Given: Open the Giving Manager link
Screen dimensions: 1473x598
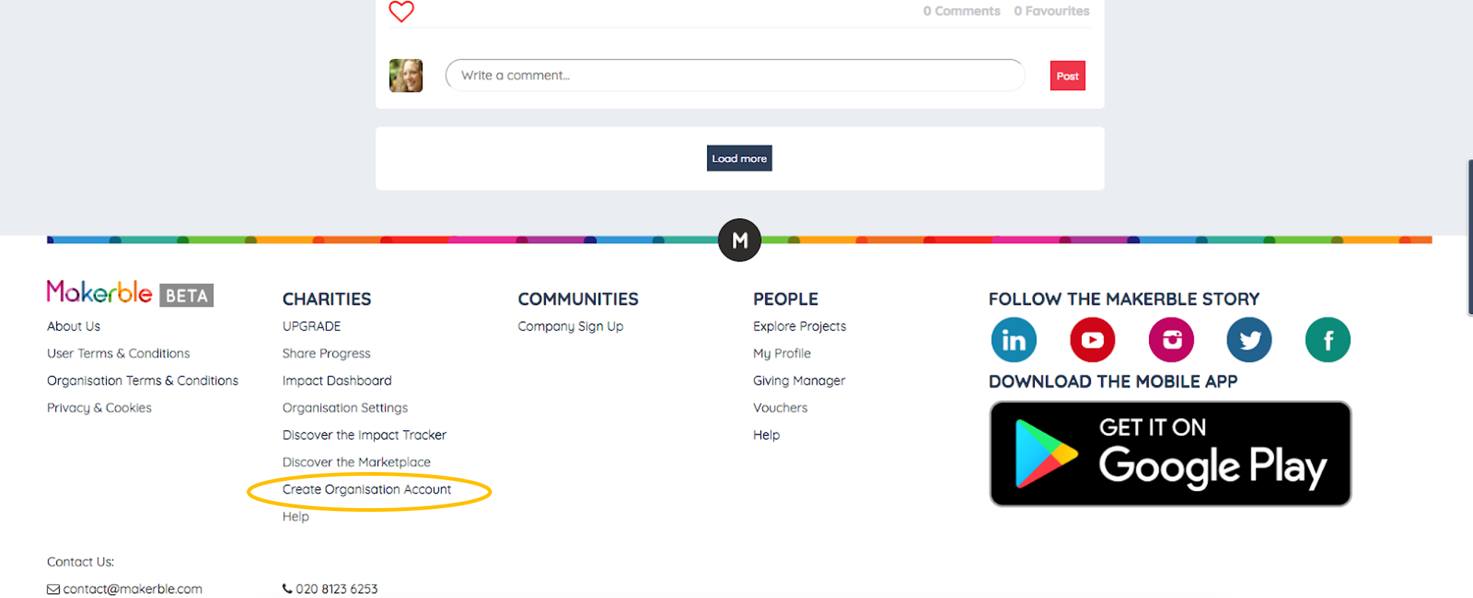Looking at the screenshot, I should pyautogui.click(x=799, y=381).
